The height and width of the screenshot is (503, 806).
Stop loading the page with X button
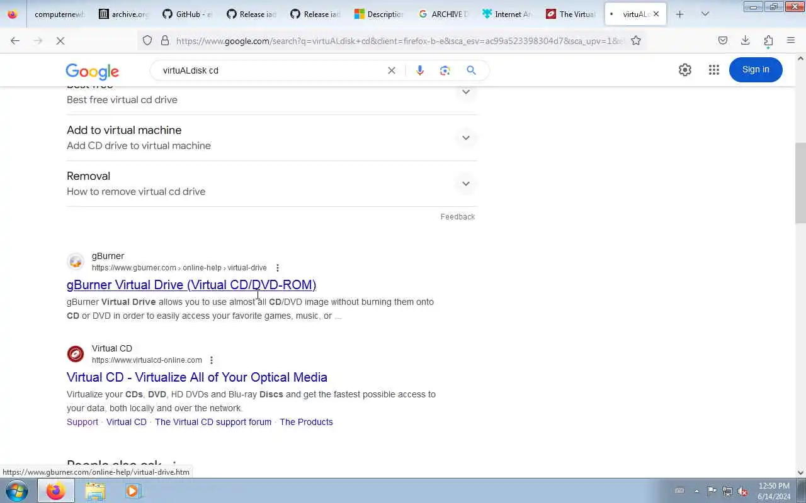tap(60, 40)
